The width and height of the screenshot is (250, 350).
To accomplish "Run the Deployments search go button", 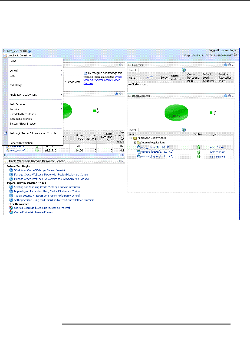I will (184, 130).
